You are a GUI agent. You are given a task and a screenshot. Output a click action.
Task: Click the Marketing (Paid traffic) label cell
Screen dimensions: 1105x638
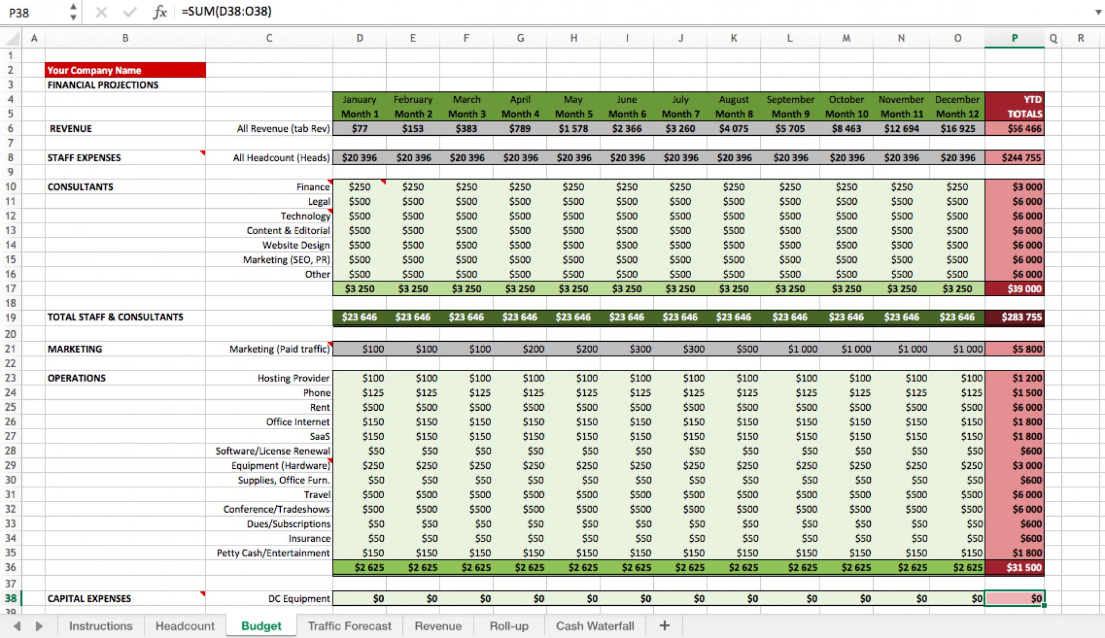[x=269, y=349]
